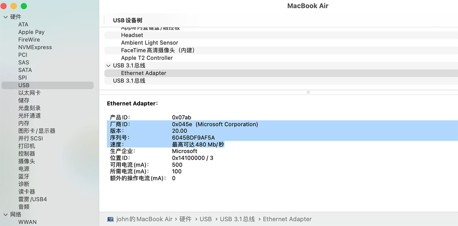This screenshot has width=458, height=226.
Task: Collapse the first USB 3.1总线 tree node
Action: 108,65
